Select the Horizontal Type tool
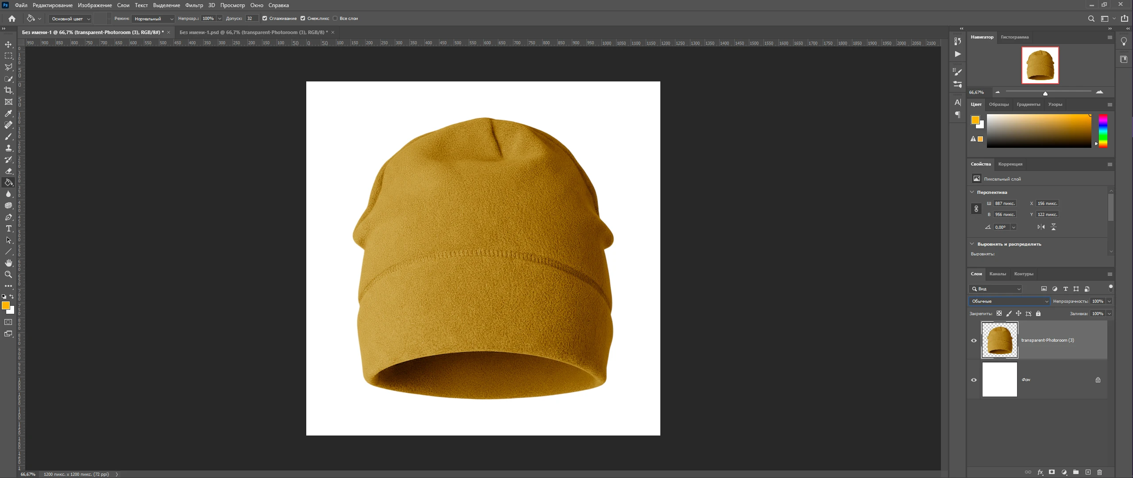The width and height of the screenshot is (1133, 478). point(8,228)
